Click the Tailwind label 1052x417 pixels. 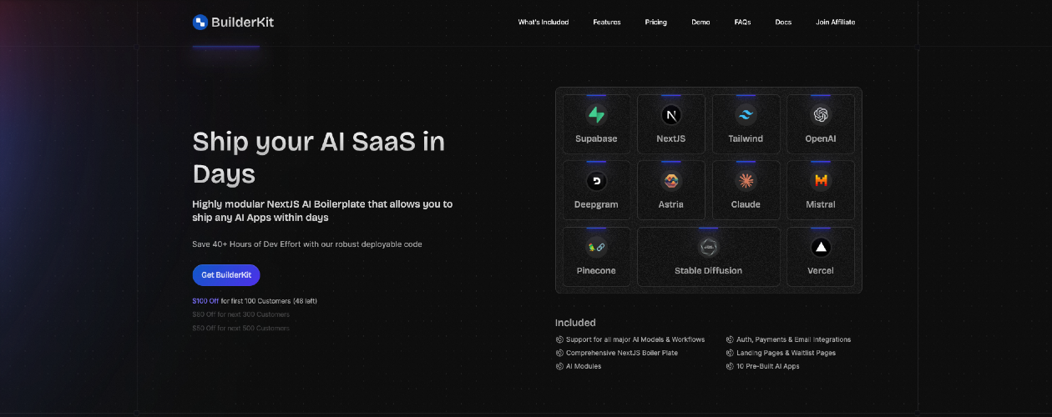[x=746, y=138]
